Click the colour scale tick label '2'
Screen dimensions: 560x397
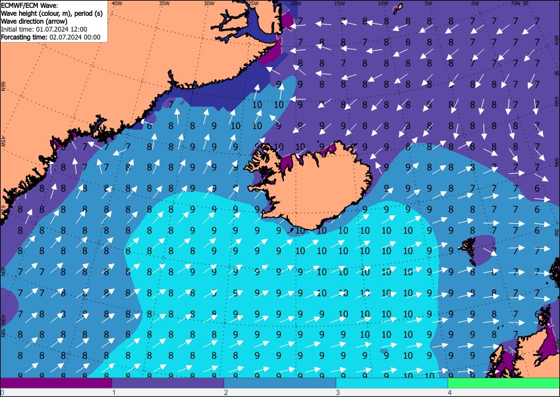tap(226, 392)
